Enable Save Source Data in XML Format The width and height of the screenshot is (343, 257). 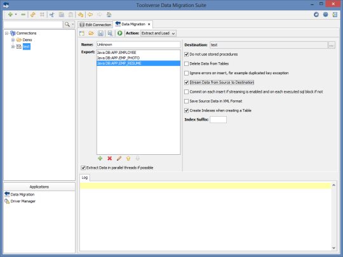click(x=186, y=102)
